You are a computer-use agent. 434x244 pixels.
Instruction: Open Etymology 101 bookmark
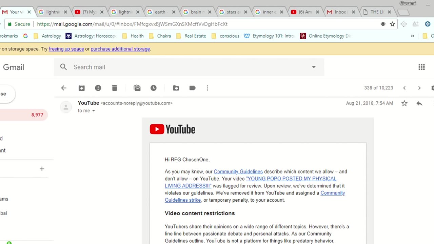(x=270, y=36)
